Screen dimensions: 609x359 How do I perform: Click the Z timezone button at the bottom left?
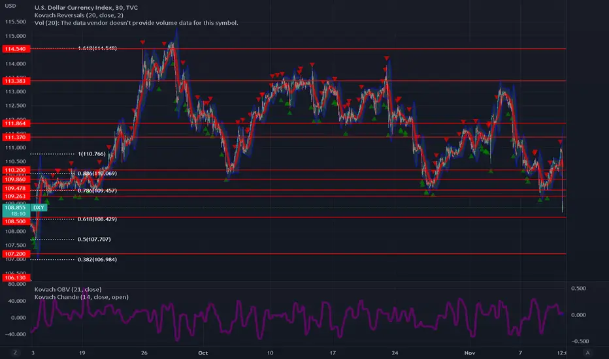tap(15, 352)
